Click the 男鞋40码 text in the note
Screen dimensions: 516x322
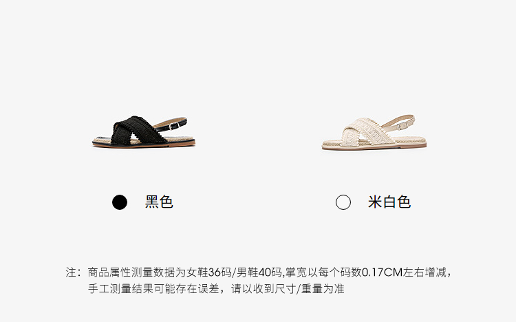259,272
